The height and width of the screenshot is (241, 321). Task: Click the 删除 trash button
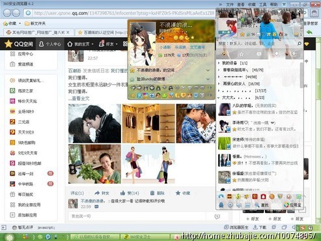158,193
